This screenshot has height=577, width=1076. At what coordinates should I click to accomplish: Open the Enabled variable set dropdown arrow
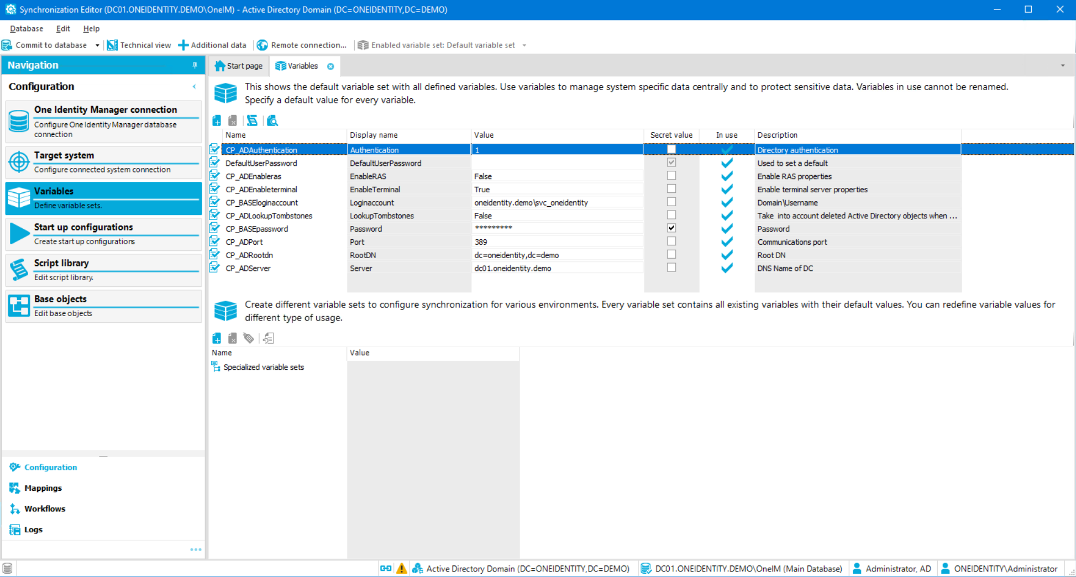[524, 45]
